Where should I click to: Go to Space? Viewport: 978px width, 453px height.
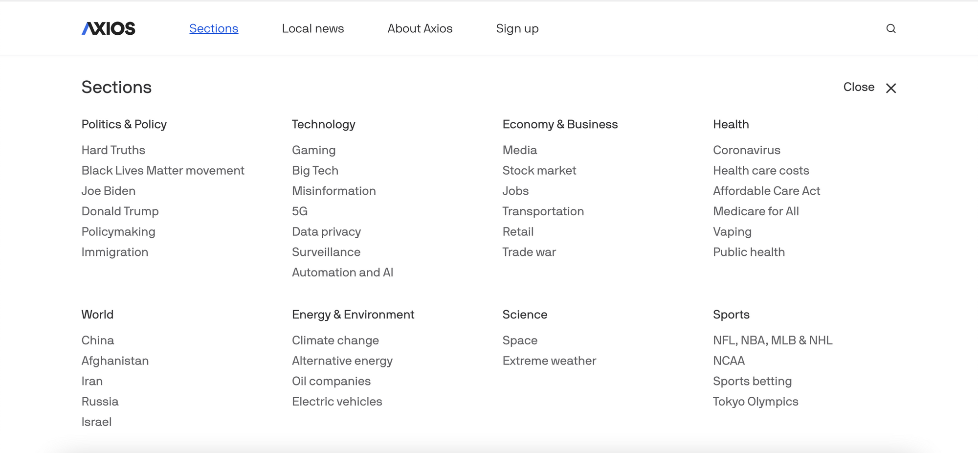tap(520, 340)
